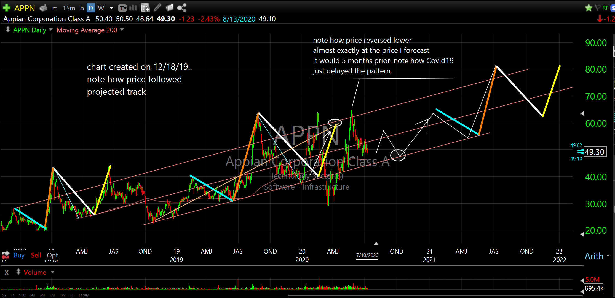Click the green star favorite icon
Screen dimensions: 615x298
[588, 8]
